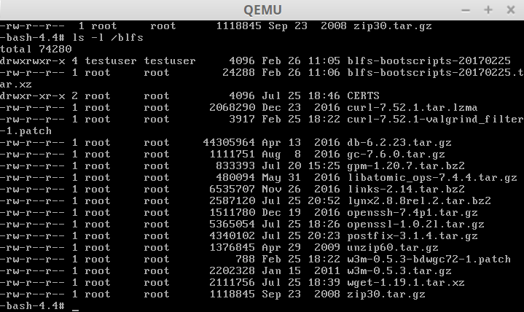Viewport: 524px width, 312px height.
Task: Click the libatomic_ops-7.4.4.tar.gz file name
Action: tap(432, 178)
